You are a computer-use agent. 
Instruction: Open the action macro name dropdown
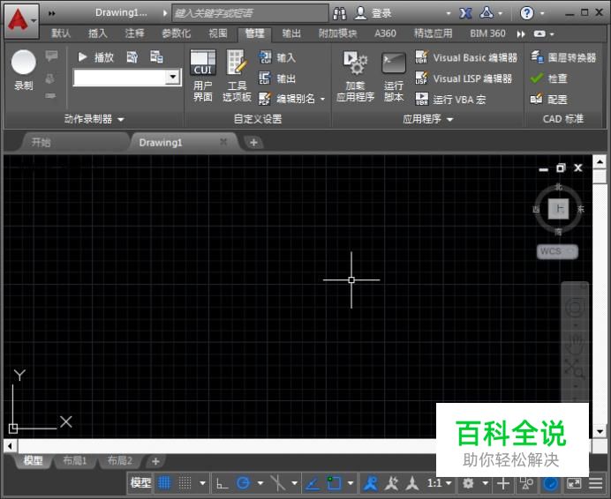(x=172, y=78)
